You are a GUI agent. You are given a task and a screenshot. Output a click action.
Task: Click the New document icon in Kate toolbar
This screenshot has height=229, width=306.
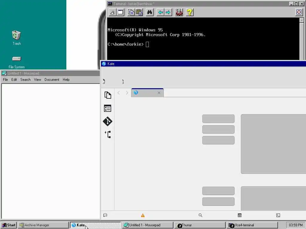click(104, 82)
